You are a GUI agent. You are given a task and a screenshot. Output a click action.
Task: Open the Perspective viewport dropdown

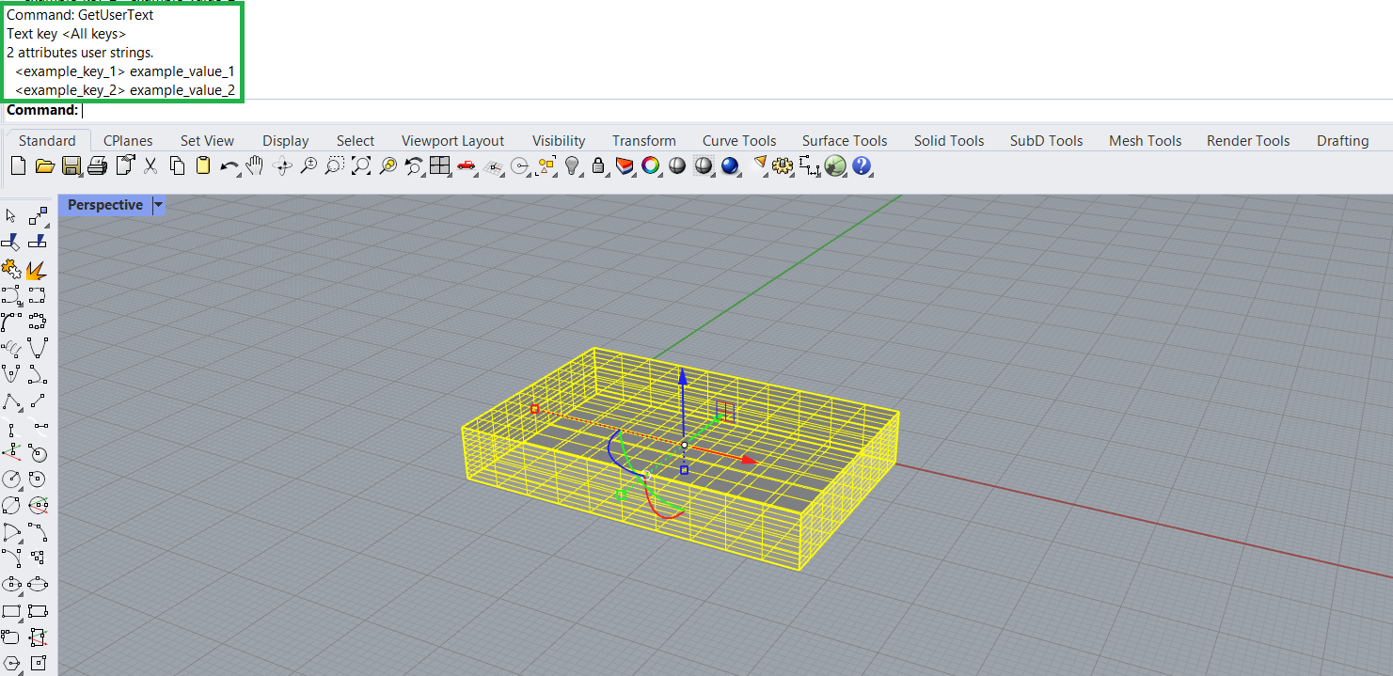[x=158, y=205]
